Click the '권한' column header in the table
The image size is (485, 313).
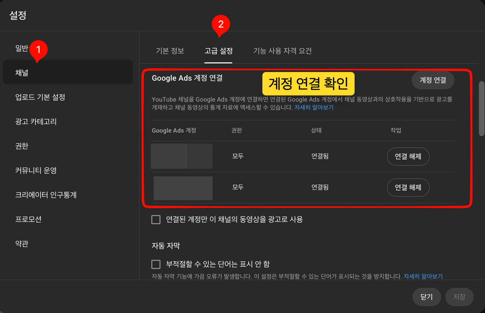(237, 130)
